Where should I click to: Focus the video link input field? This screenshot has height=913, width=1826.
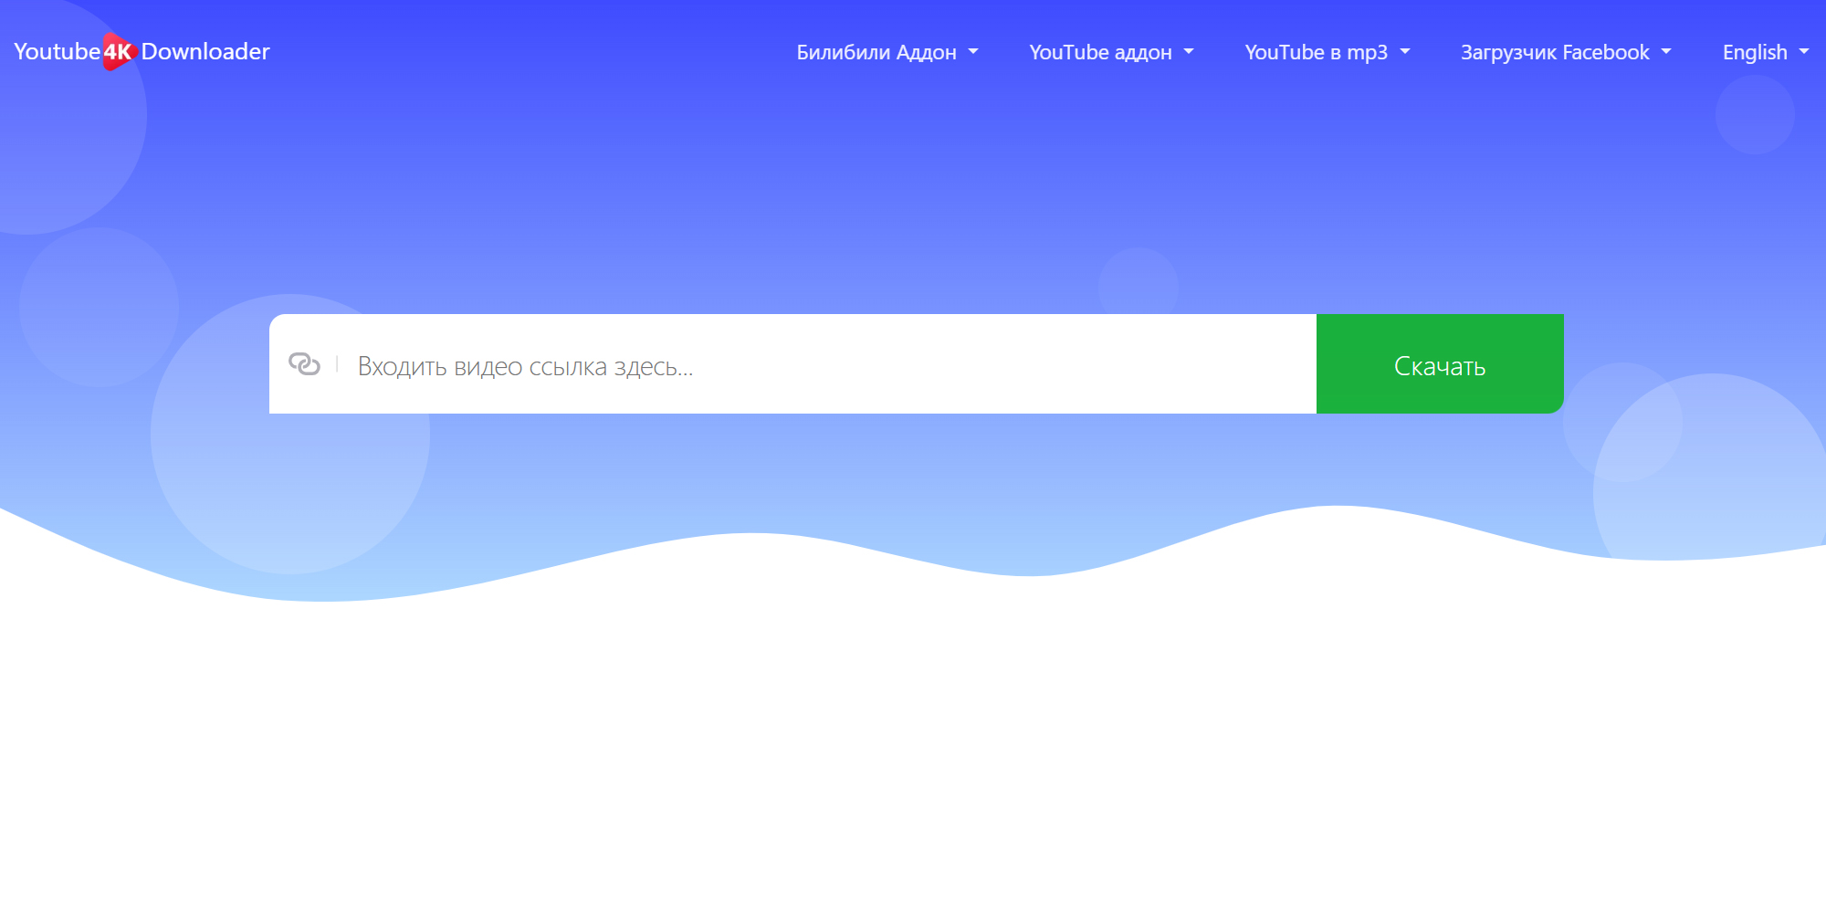coord(913,365)
